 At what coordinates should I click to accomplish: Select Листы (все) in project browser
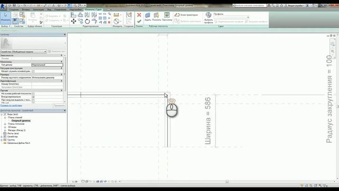[x=13, y=133]
